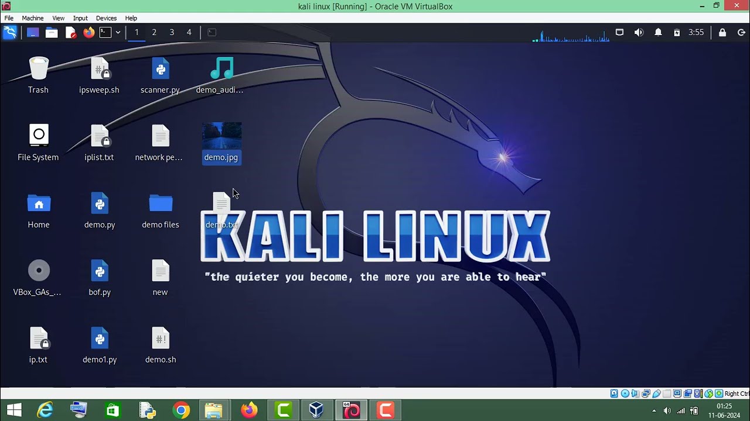
Task: Select the network pe... document icon
Action: (159, 142)
